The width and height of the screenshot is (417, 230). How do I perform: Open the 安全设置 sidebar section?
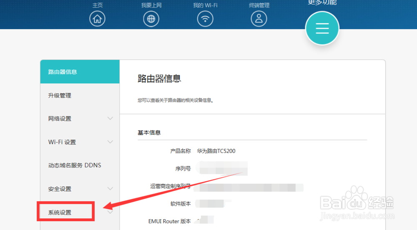[80, 189]
